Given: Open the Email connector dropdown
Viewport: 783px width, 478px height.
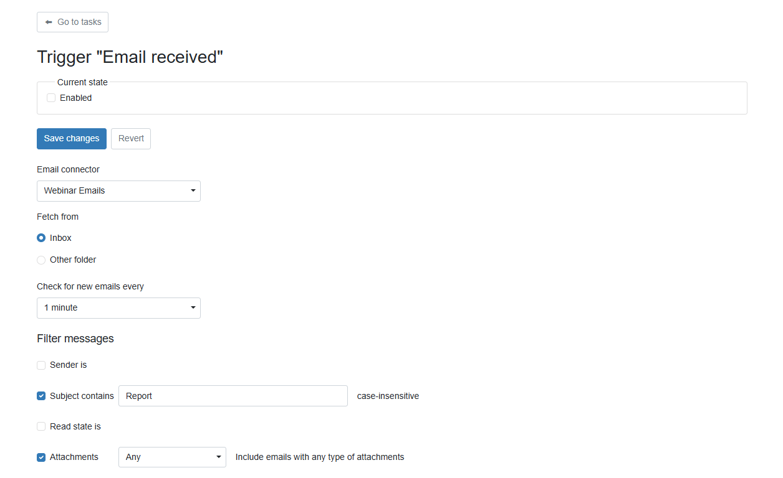Looking at the screenshot, I should coord(118,191).
